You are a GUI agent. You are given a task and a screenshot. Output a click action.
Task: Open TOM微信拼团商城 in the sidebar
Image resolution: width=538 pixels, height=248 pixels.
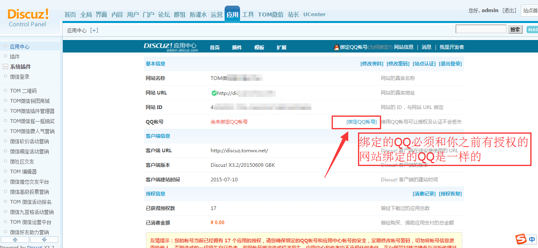[x=30, y=101]
